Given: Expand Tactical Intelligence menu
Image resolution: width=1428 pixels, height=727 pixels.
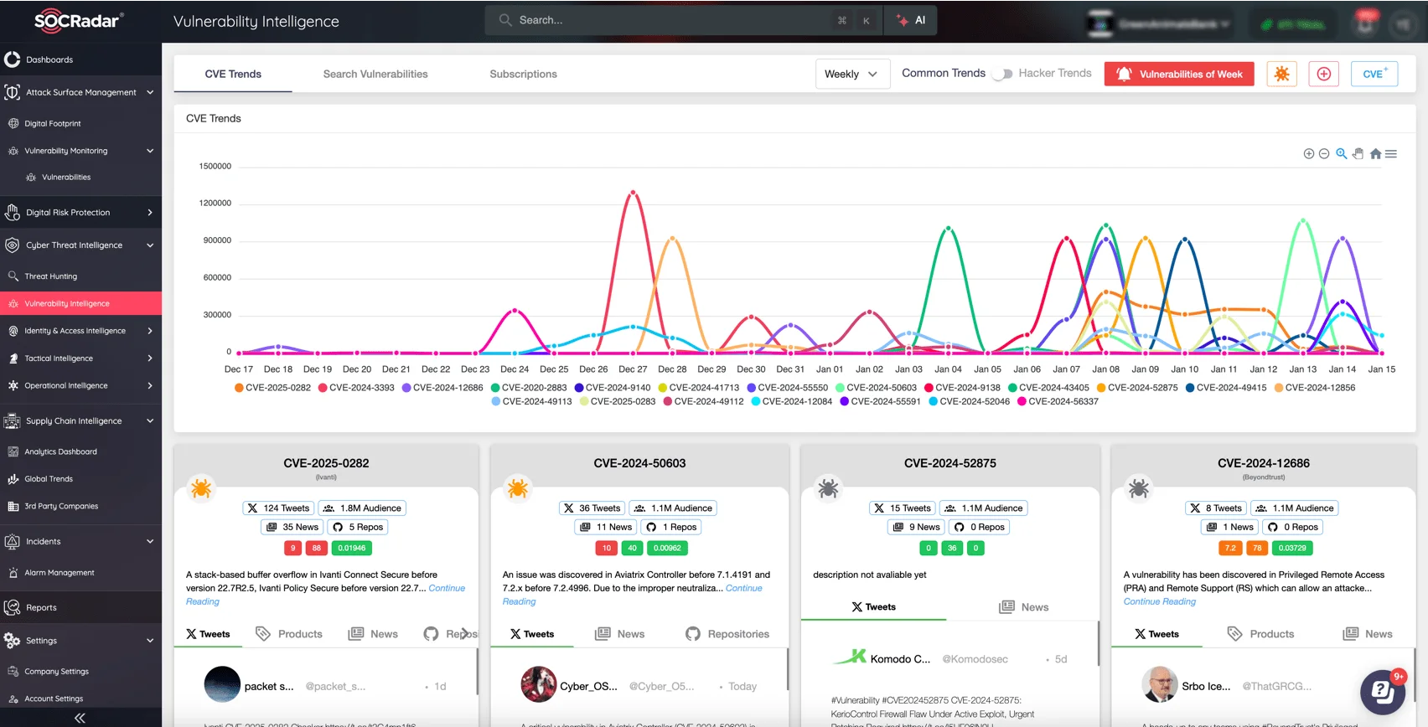Looking at the screenshot, I should 80,358.
